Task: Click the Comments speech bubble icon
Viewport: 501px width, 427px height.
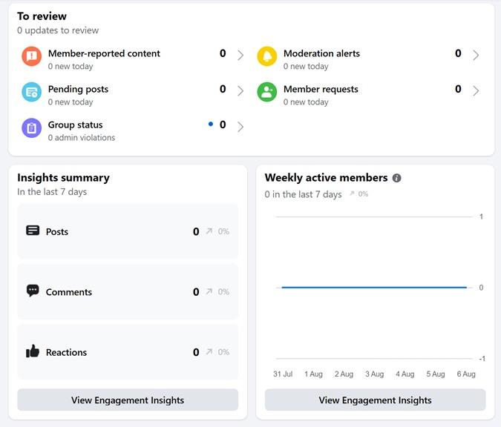Action: (33, 291)
